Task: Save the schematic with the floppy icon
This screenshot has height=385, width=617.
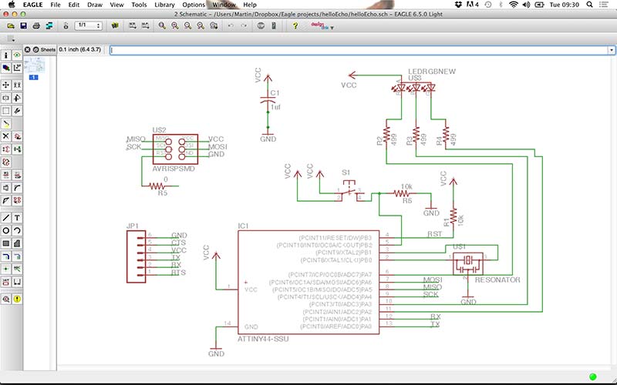Action: [x=24, y=26]
